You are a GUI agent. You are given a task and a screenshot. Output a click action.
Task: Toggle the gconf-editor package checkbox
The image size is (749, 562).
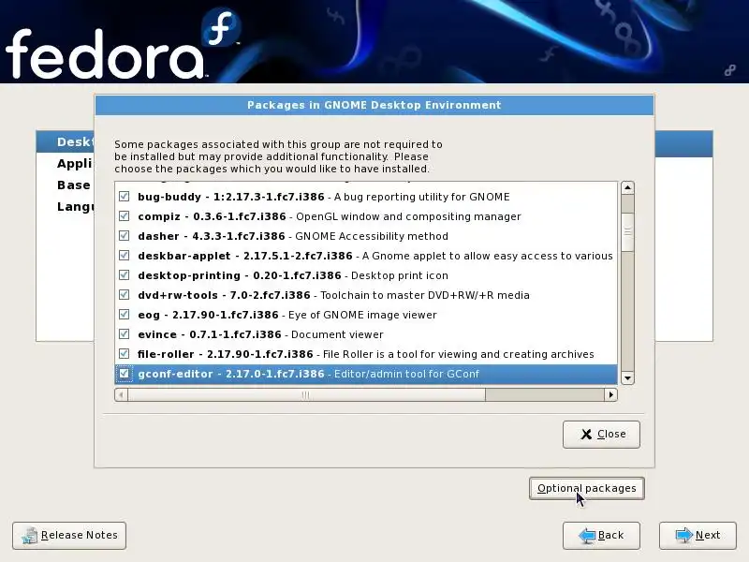[125, 373]
